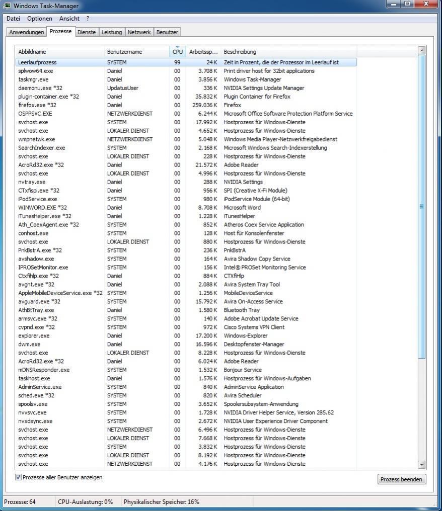This screenshot has height=511, width=442.
Task: Select the firefox.exe *32 process
Action: click(186, 105)
